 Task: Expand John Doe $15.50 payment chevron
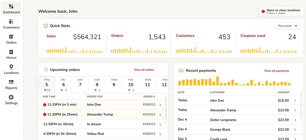point(295,100)
